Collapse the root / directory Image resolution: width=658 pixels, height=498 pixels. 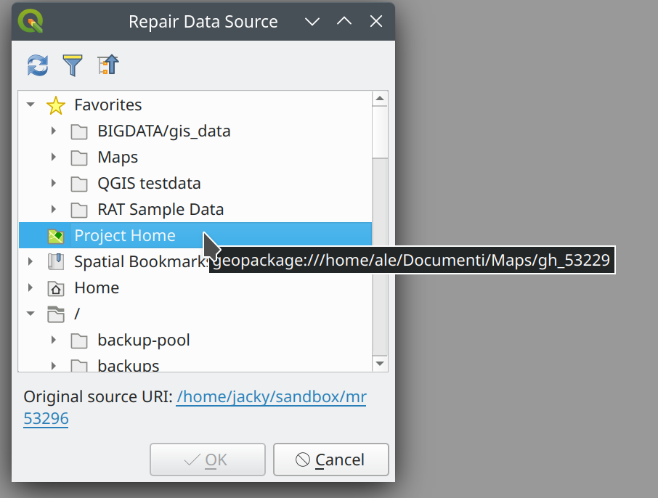coord(31,314)
